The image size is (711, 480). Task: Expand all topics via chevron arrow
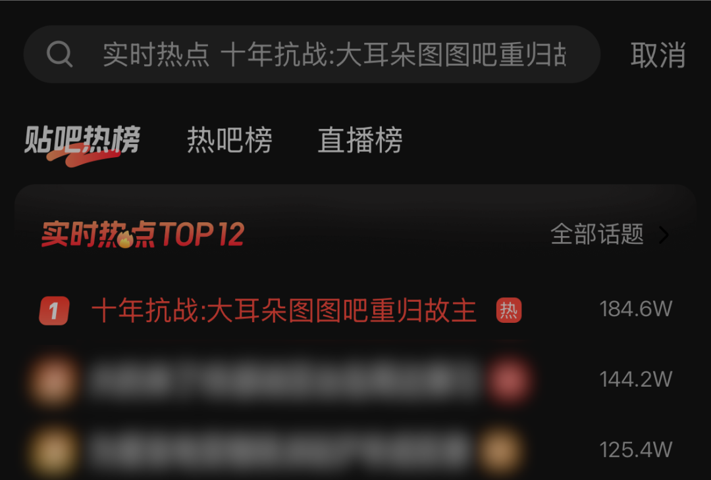[664, 235]
